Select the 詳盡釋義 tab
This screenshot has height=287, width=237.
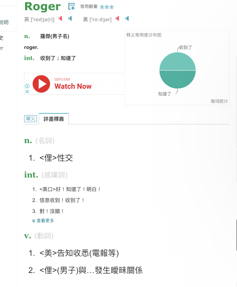coord(54,119)
